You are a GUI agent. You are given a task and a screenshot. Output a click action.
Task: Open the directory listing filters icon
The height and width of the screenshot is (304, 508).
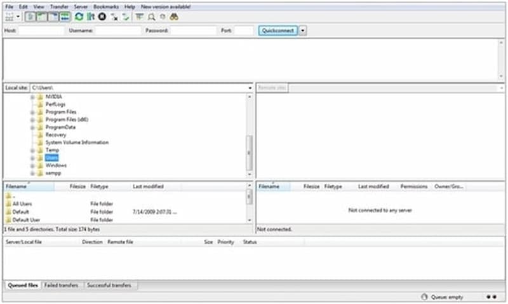(x=139, y=17)
